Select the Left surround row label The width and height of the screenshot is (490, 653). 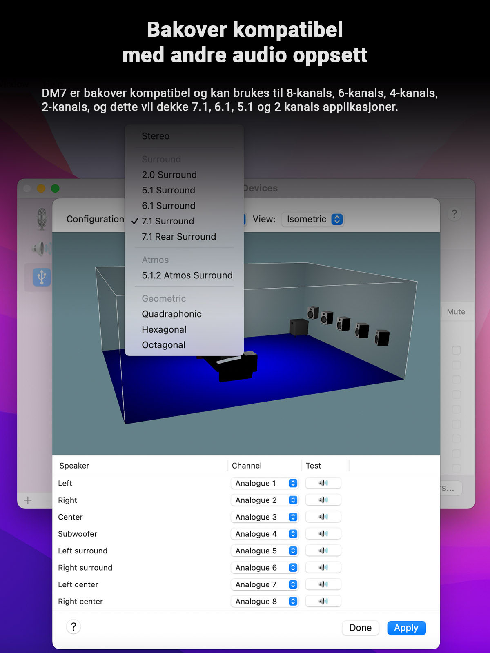82,551
